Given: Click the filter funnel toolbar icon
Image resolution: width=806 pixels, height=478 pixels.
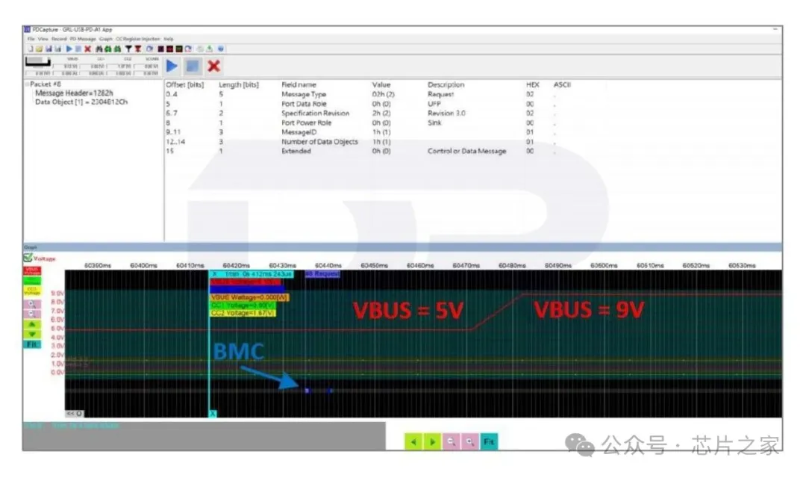Looking at the screenshot, I should (128, 49).
